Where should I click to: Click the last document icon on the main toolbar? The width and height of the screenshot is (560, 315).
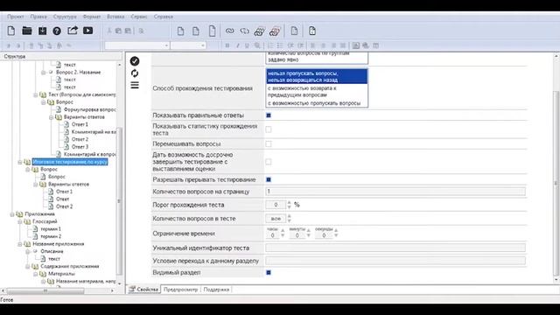point(312,31)
